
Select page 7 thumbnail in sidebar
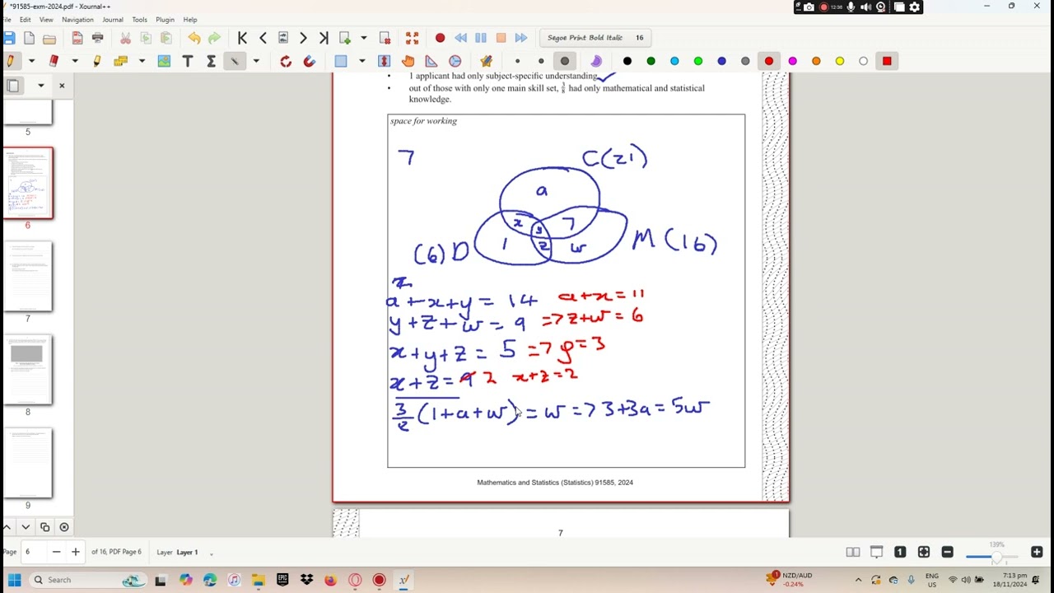pyautogui.click(x=27, y=277)
